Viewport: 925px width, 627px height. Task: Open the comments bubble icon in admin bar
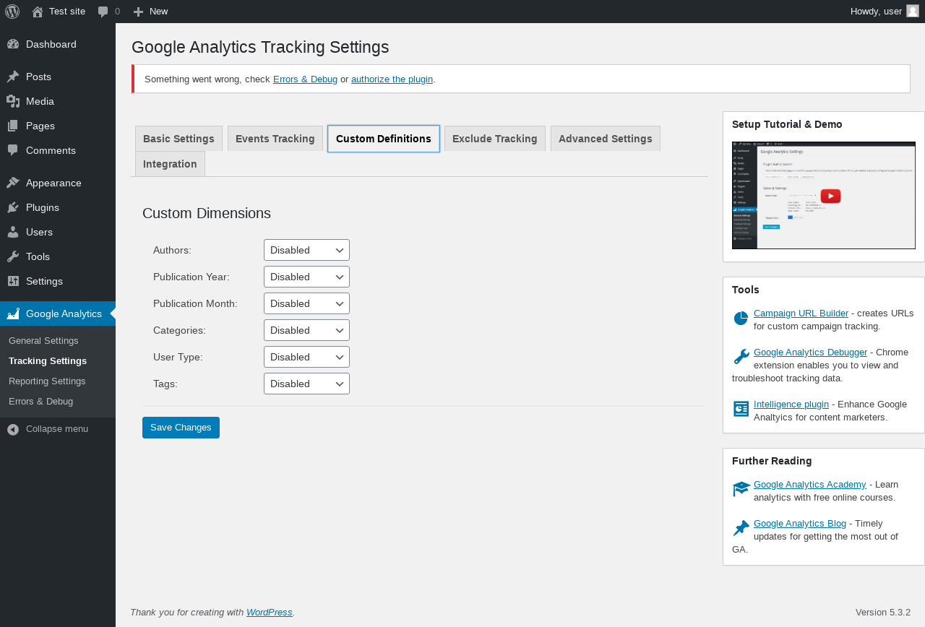[103, 12]
